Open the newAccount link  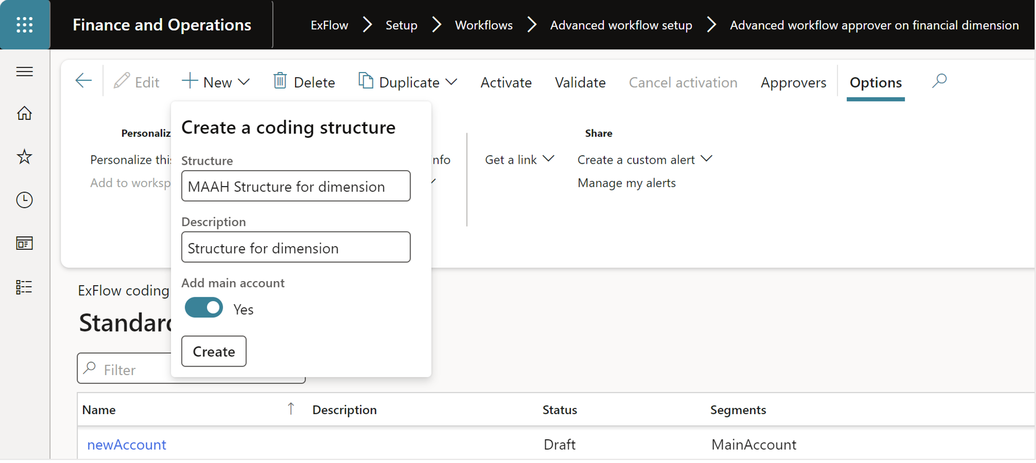pyautogui.click(x=126, y=445)
